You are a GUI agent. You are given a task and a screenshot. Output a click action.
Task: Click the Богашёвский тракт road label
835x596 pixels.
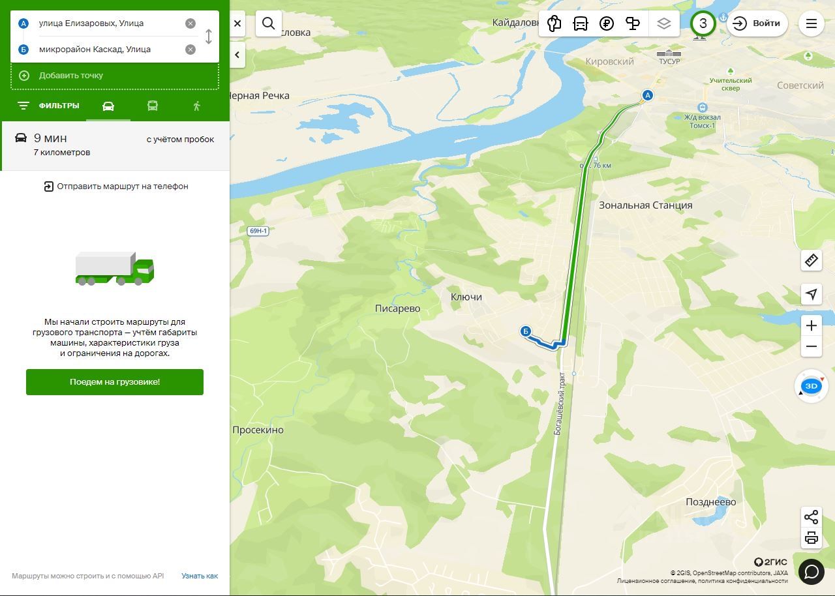pyautogui.click(x=559, y=404)
